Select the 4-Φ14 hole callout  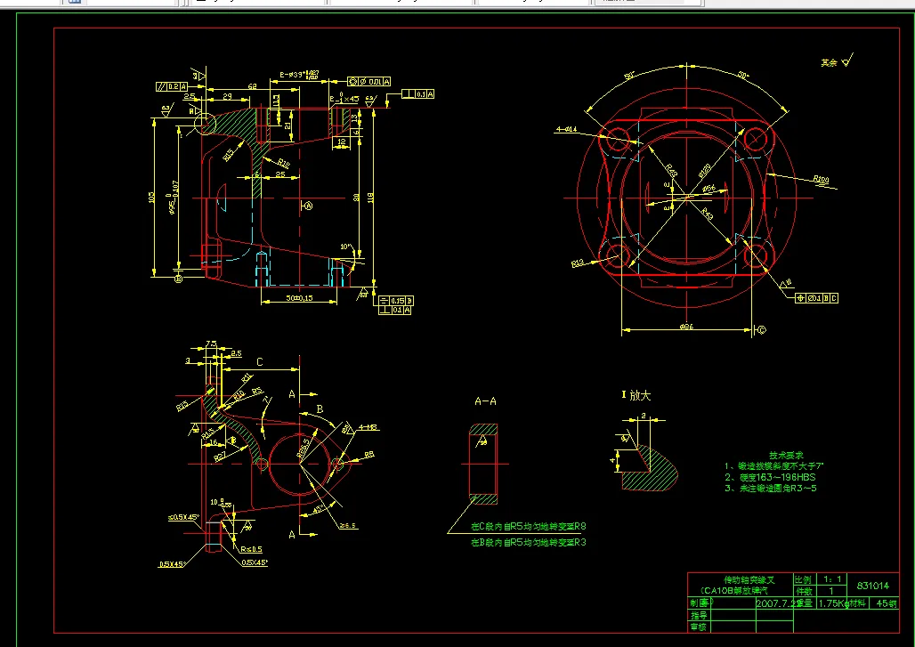[x=566, y=130]
